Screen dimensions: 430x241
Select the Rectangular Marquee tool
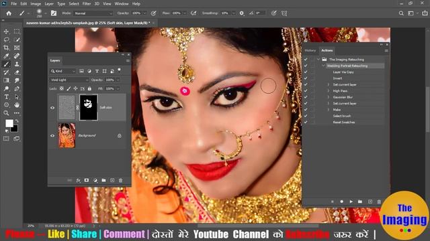pyautogui.click(x=17, y=31)
